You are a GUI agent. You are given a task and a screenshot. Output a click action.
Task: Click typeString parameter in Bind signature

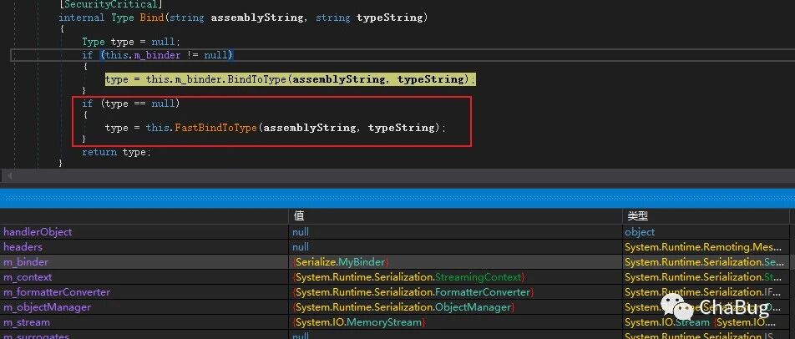pyautogui.click(x=389, y=18)
